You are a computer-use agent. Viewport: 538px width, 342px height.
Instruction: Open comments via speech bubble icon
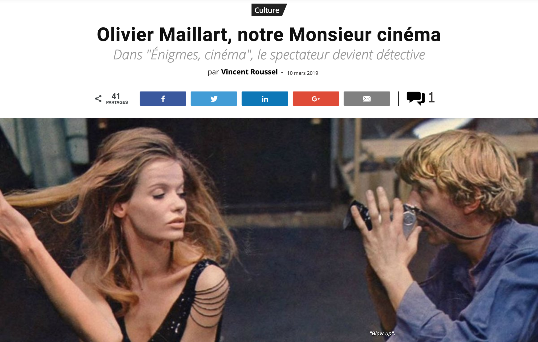[416, 98]
